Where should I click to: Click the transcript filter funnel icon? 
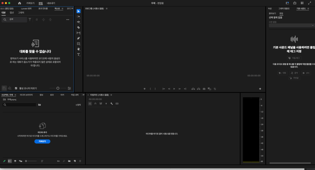click(30, 19)
